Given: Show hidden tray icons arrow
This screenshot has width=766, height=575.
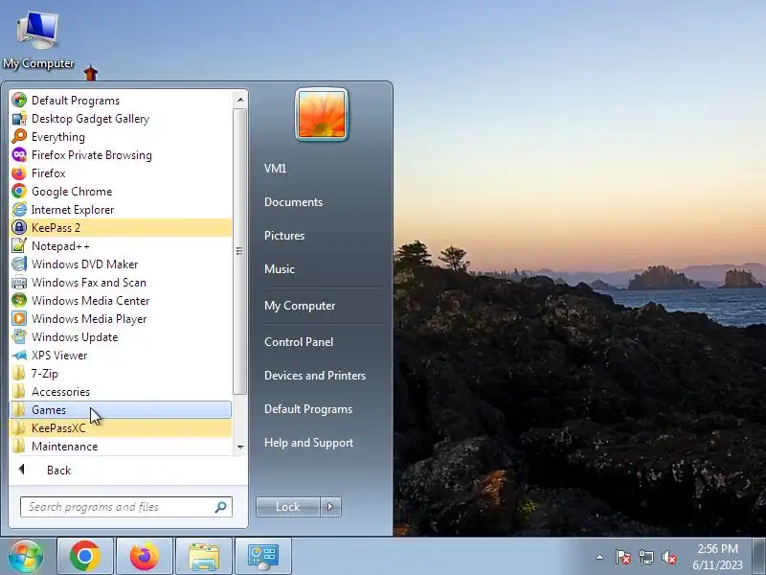Looking at the screenshot, I should point(600,557).
